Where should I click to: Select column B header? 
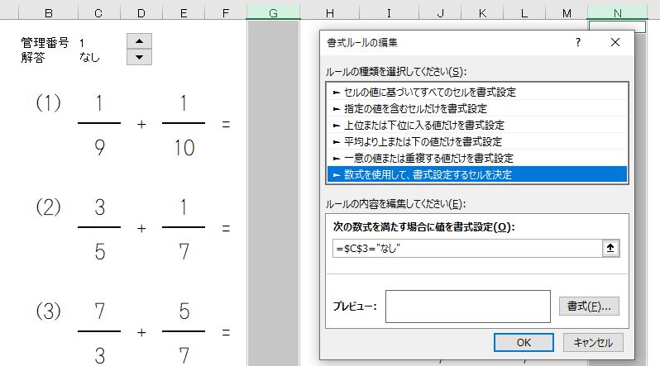point(49,13)
